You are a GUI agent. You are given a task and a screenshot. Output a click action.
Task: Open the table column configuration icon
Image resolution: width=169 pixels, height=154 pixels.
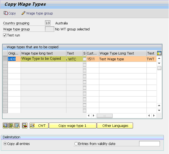point(159,53)
